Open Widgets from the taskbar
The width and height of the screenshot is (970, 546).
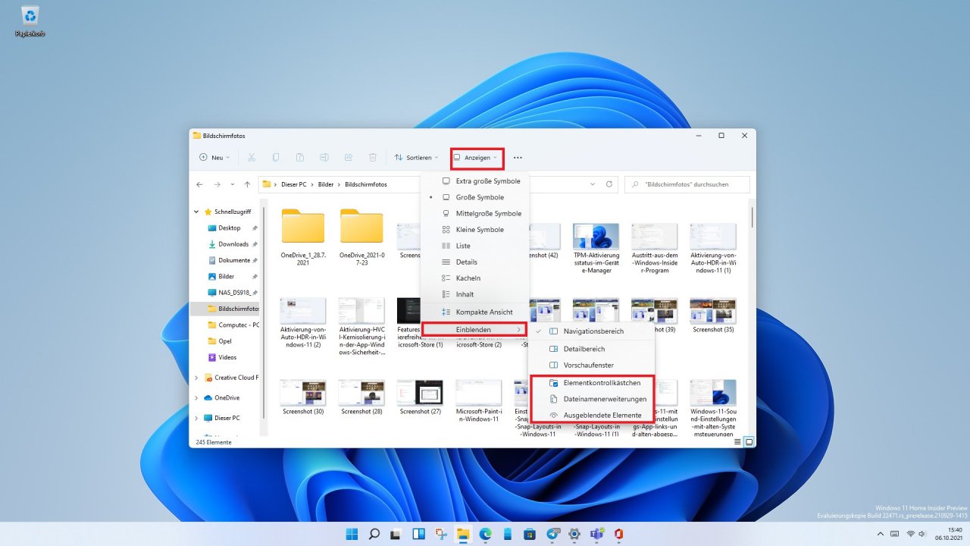[x=418, y=534]
